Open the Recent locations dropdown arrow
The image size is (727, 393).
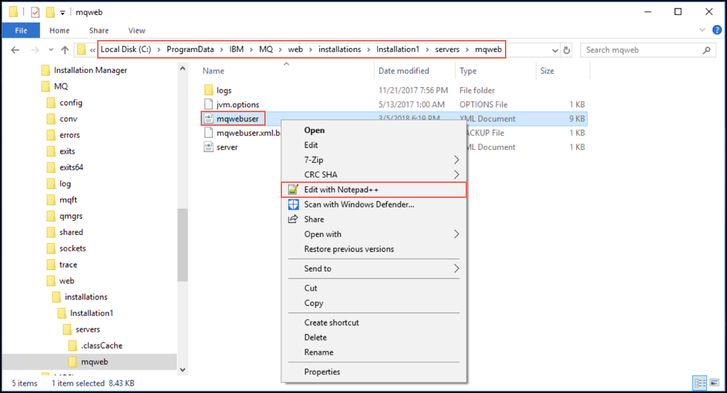coord(51,49)
